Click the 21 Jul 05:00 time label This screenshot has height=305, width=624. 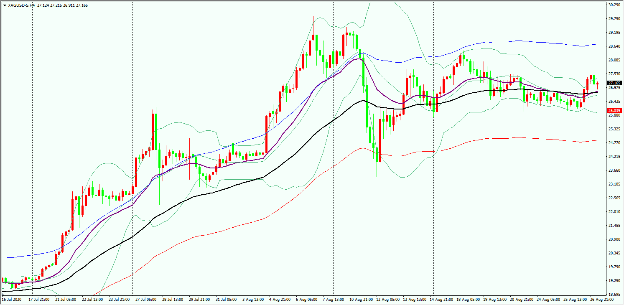[x=65, y=300]
